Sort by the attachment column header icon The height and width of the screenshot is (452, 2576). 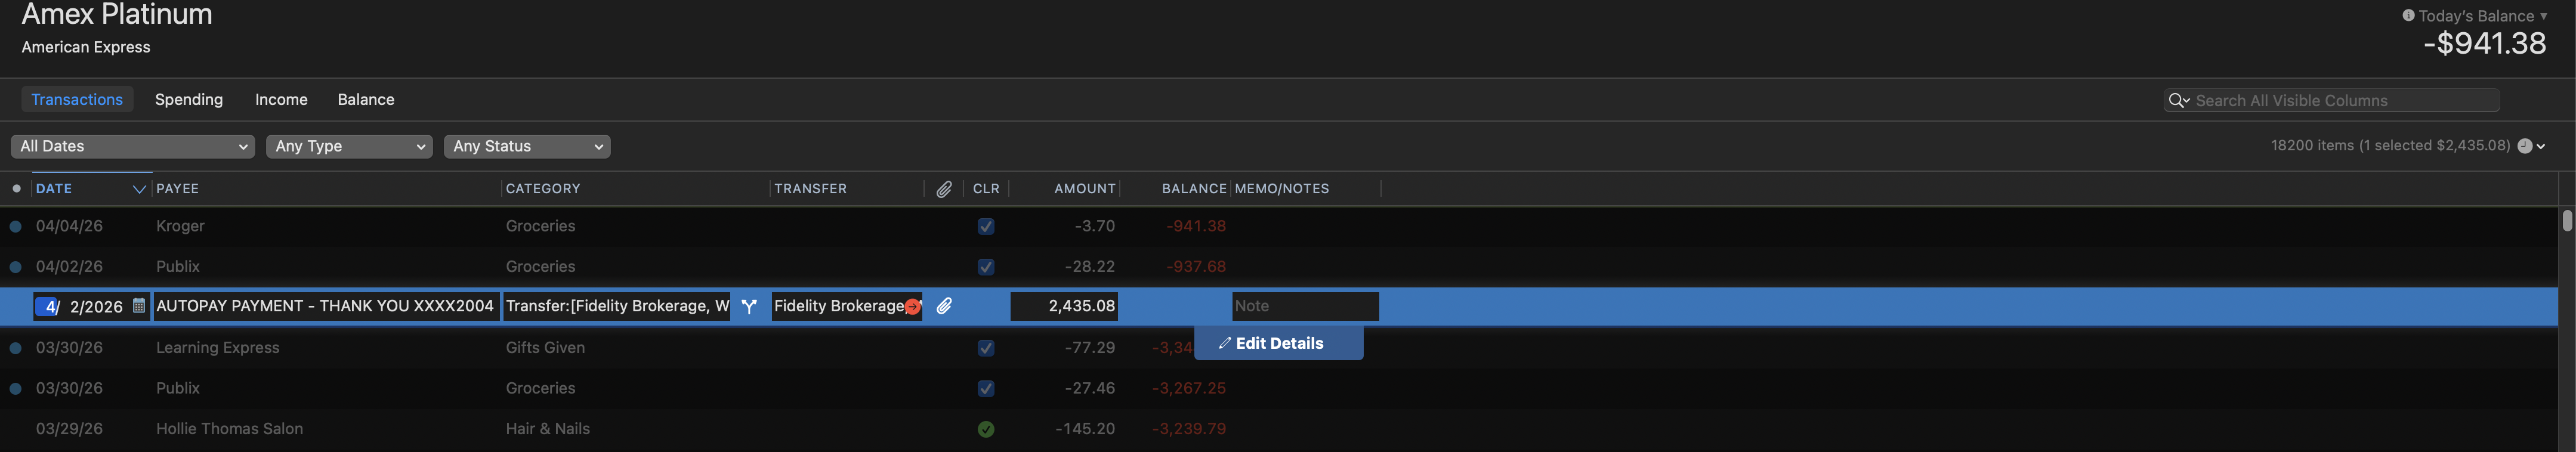[x=944, y=189]
